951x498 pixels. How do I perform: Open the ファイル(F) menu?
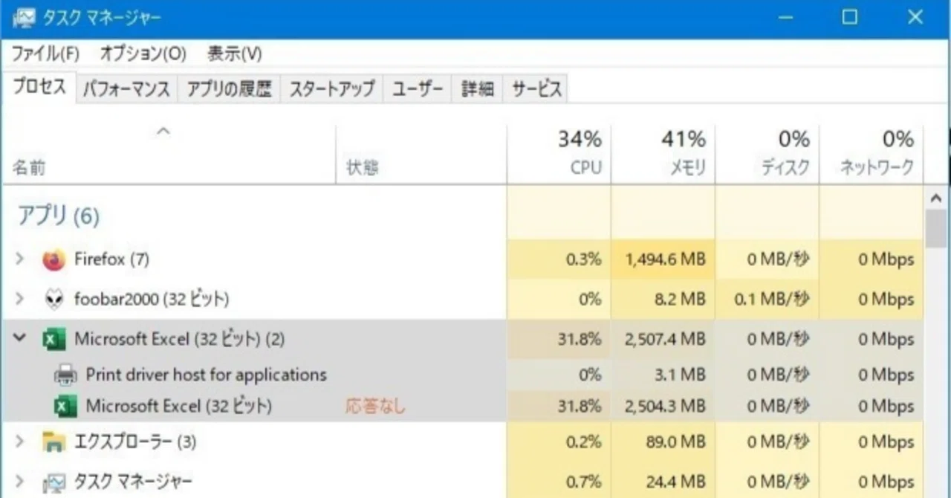45,54
